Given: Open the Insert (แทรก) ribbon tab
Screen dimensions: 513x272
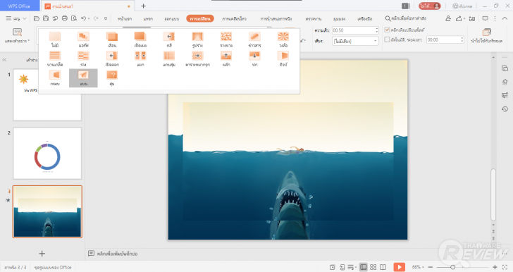Looking at the screenshot, I should (148, 18).
